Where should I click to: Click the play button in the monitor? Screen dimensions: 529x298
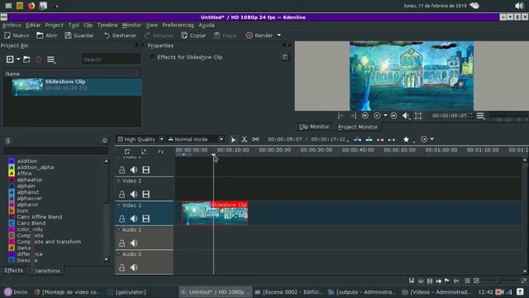pyautogui.click(x=377, y=116)
